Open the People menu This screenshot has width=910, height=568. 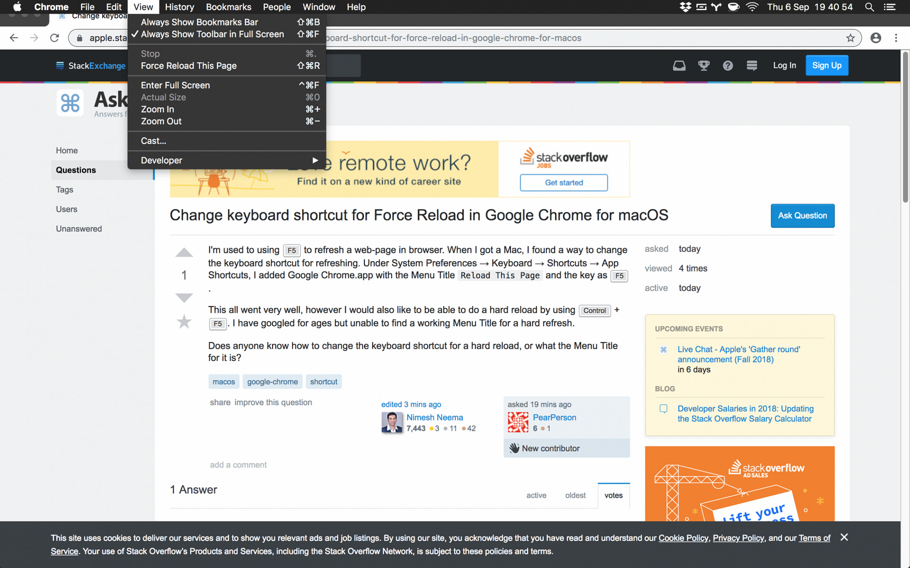point(277,7)
